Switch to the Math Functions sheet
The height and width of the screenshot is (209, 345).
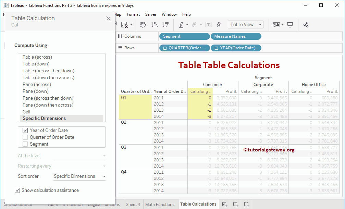(160, 204)
